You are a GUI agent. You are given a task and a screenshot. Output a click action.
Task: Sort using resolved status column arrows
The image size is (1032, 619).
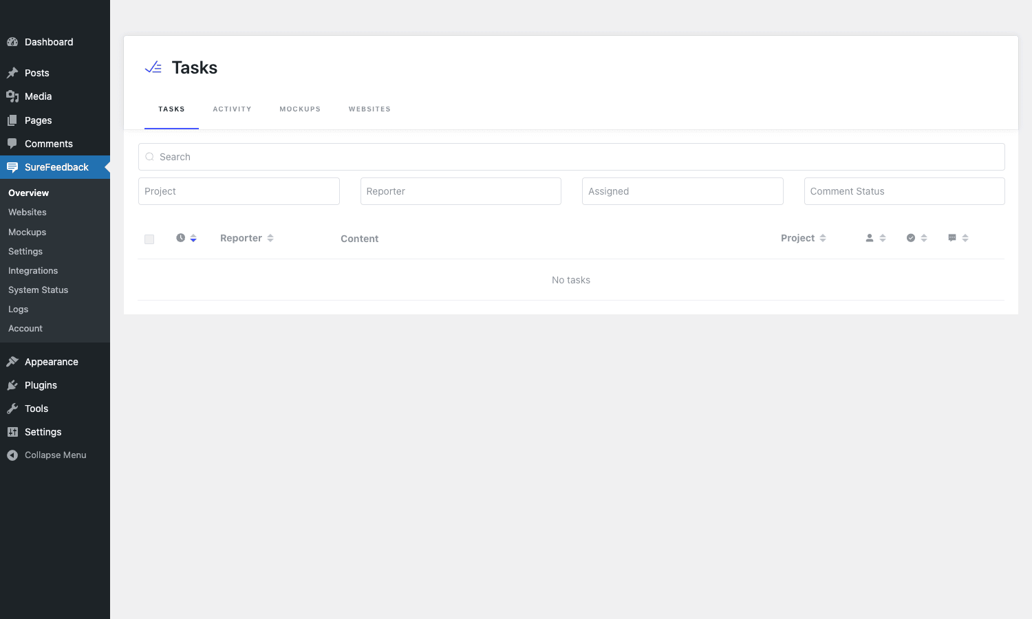pyautogui.click(x=924, y=238)
